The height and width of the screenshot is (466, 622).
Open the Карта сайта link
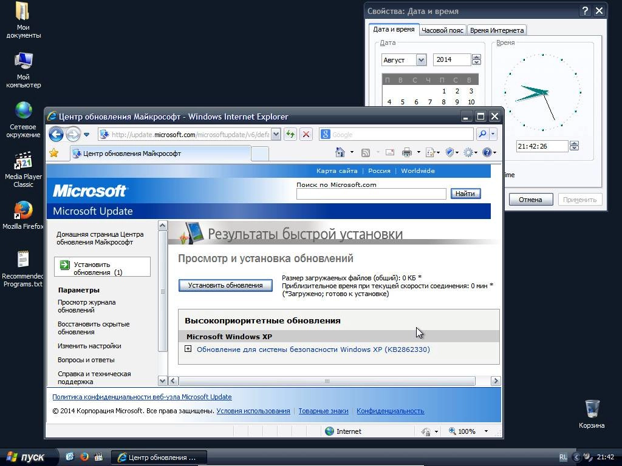tap(337, 171)
